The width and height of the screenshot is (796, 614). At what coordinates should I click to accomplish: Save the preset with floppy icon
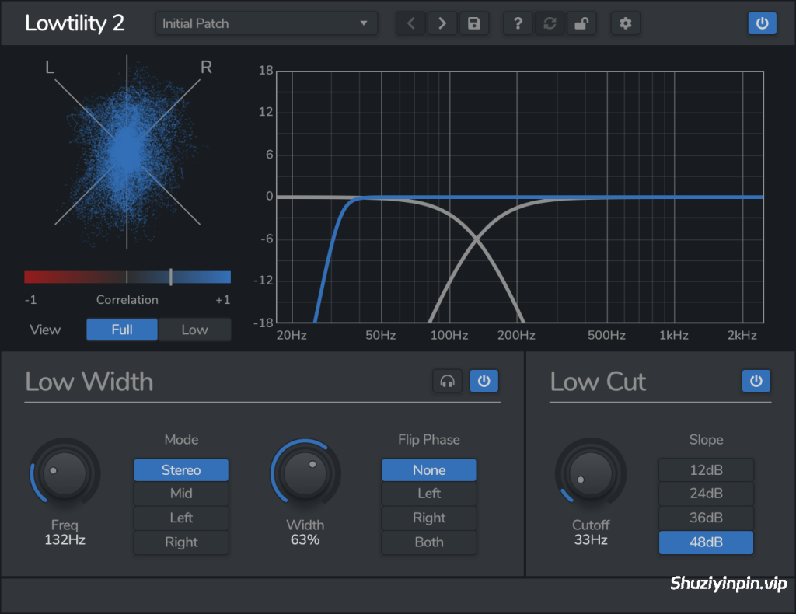coord(474,23)
